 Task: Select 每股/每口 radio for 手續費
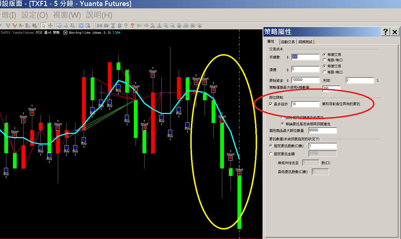point(325,60)
